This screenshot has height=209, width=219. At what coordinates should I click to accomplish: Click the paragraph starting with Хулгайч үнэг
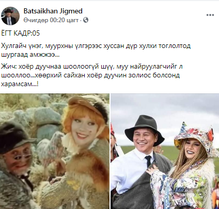(x=96, y=51)
